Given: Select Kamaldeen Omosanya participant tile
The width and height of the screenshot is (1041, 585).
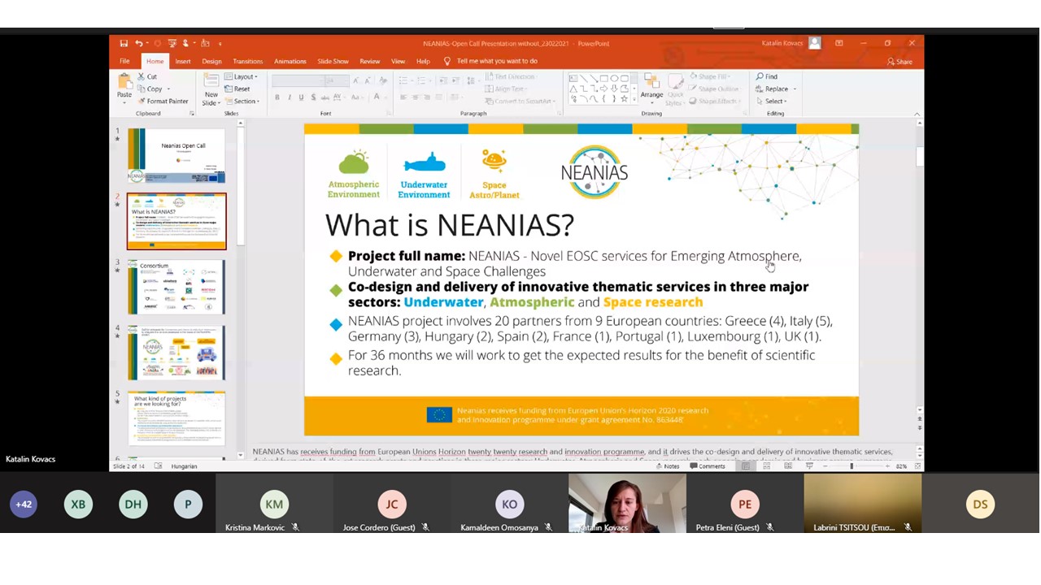Looking at the screenshot, I should coord(510,505).
